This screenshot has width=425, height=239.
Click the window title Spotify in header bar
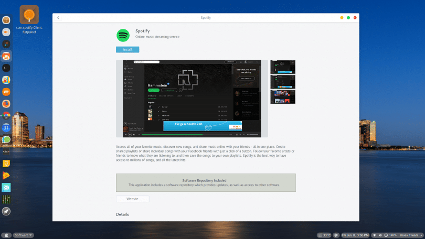[x=206, y=18]
